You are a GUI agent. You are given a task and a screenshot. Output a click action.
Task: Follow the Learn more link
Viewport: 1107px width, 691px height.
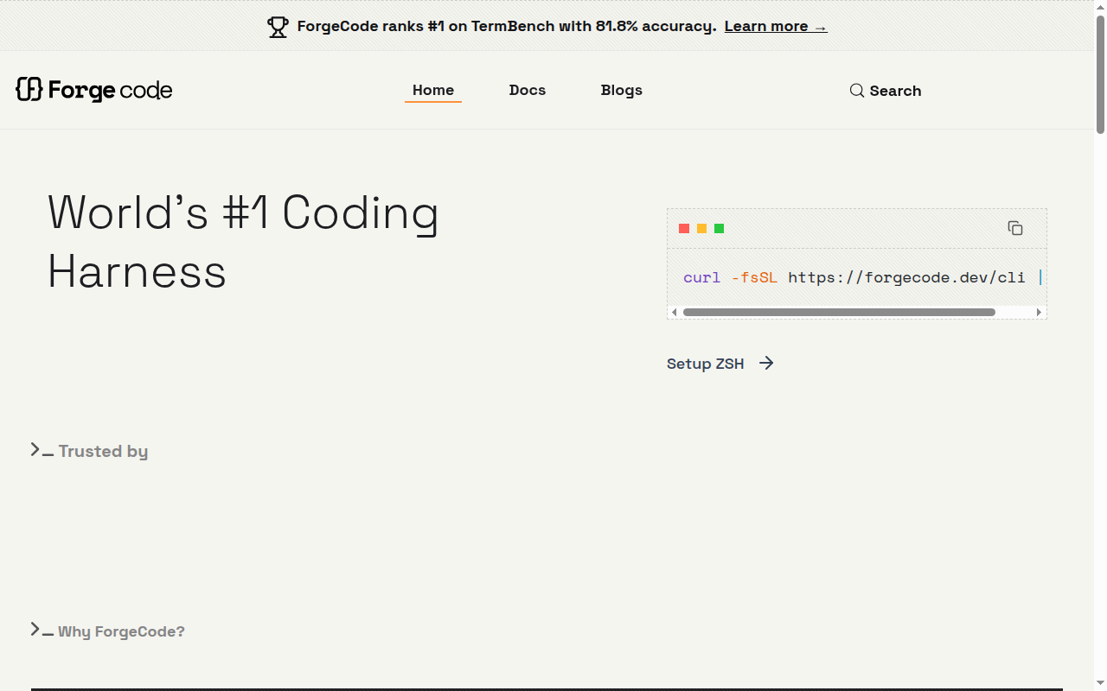click(x=776, y=26)
